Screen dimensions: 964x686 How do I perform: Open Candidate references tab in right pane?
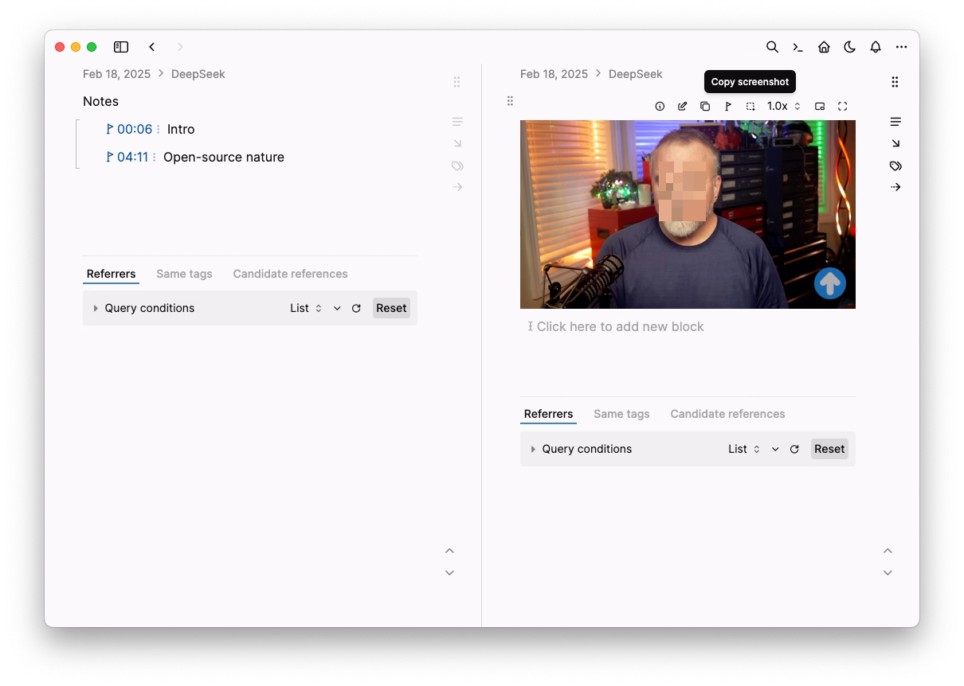[727, 414]
